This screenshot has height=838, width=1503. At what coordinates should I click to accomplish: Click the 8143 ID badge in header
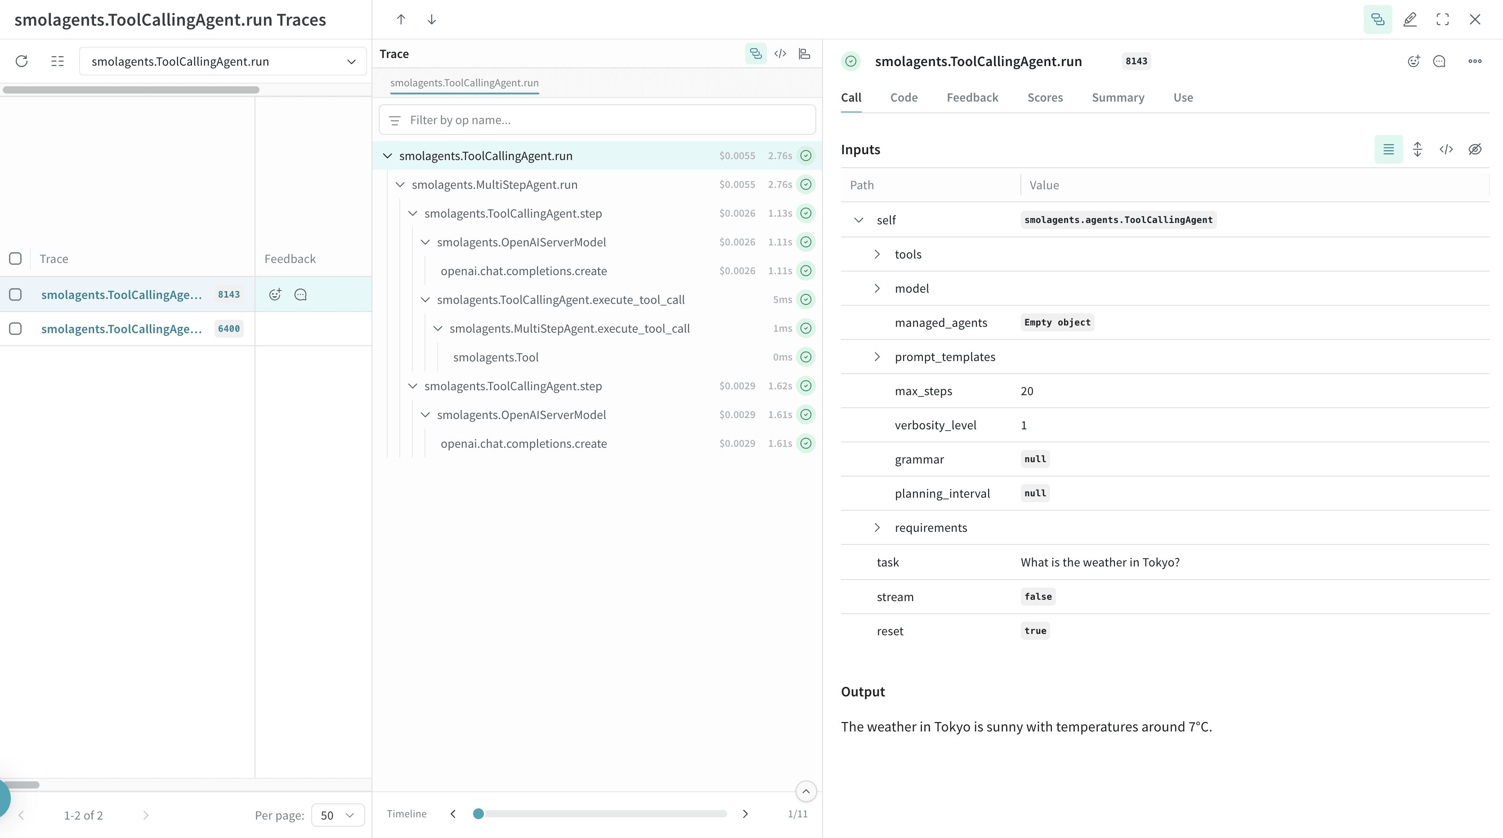point(1136,61)
